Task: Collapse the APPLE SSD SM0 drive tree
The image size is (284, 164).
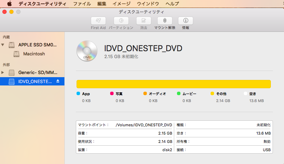Action: coord(3,45)
